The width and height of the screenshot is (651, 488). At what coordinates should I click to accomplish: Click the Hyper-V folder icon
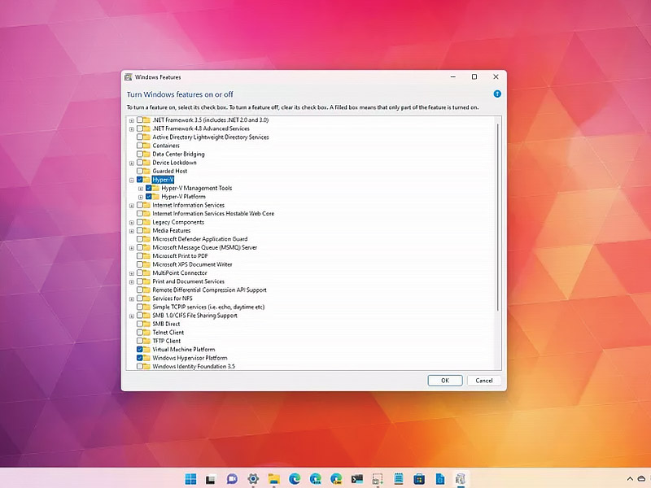(147, 180)
